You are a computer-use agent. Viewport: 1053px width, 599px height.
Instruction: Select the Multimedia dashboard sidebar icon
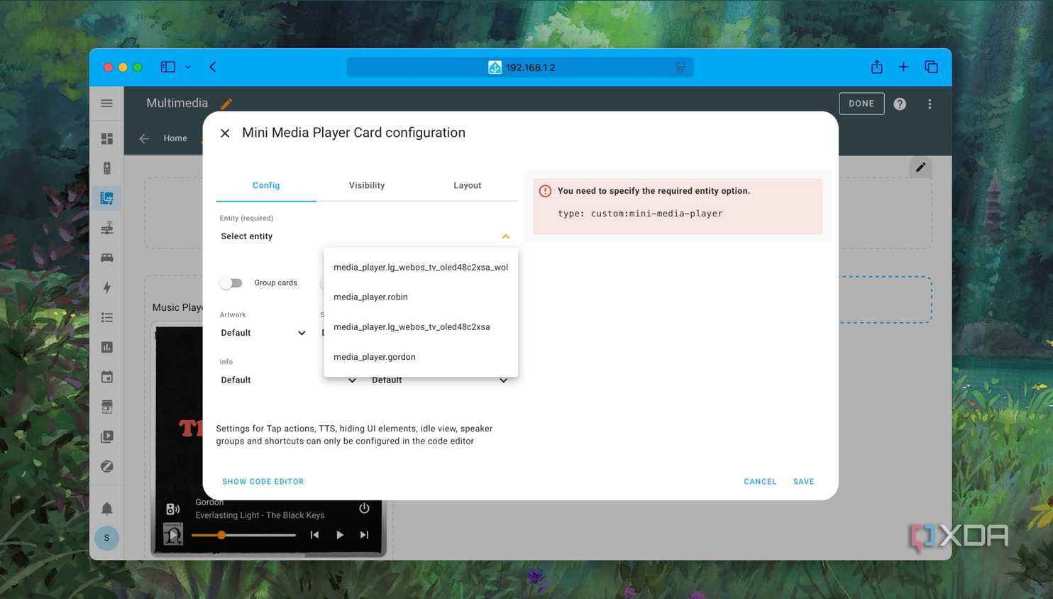pos(107,198)
